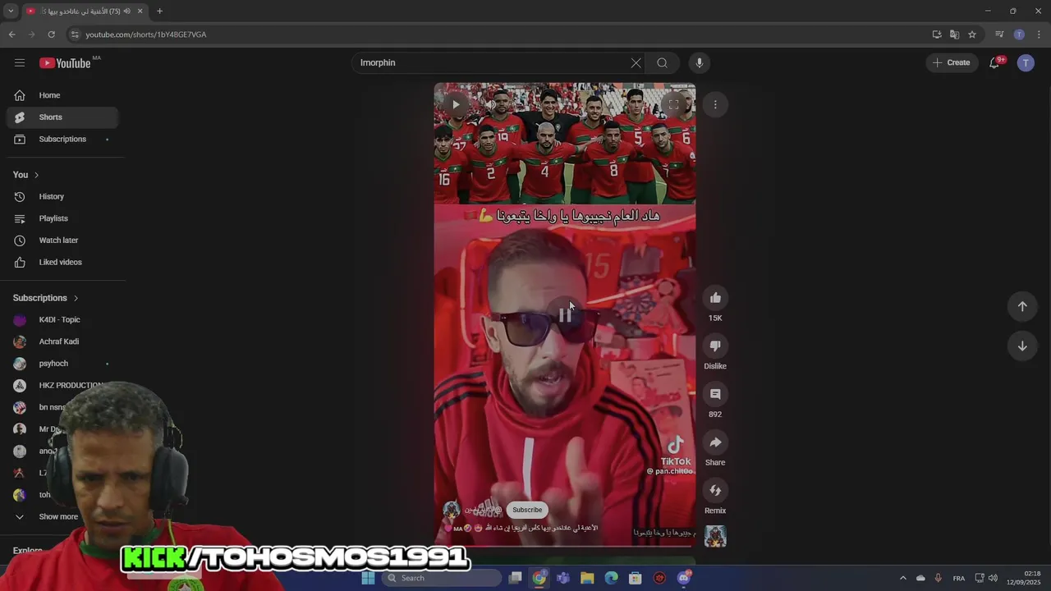Screen dimensions: 1051x591
Task: Reload the page
Action: (51, 34)
